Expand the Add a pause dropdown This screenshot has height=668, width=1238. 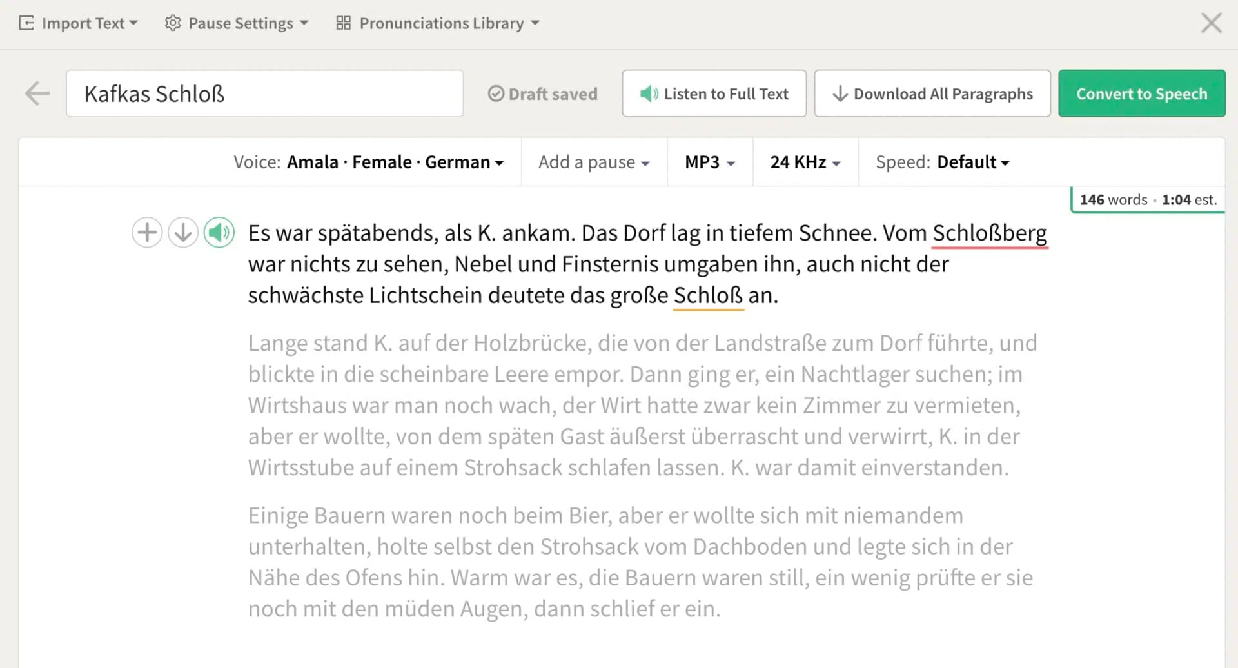[593, 162]
